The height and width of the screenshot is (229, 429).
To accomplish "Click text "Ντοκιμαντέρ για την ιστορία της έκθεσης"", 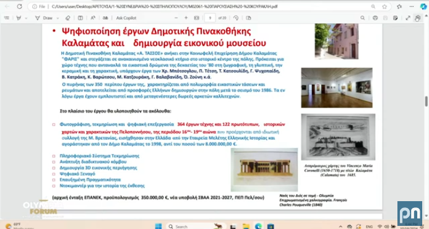I will pos(102,186).
